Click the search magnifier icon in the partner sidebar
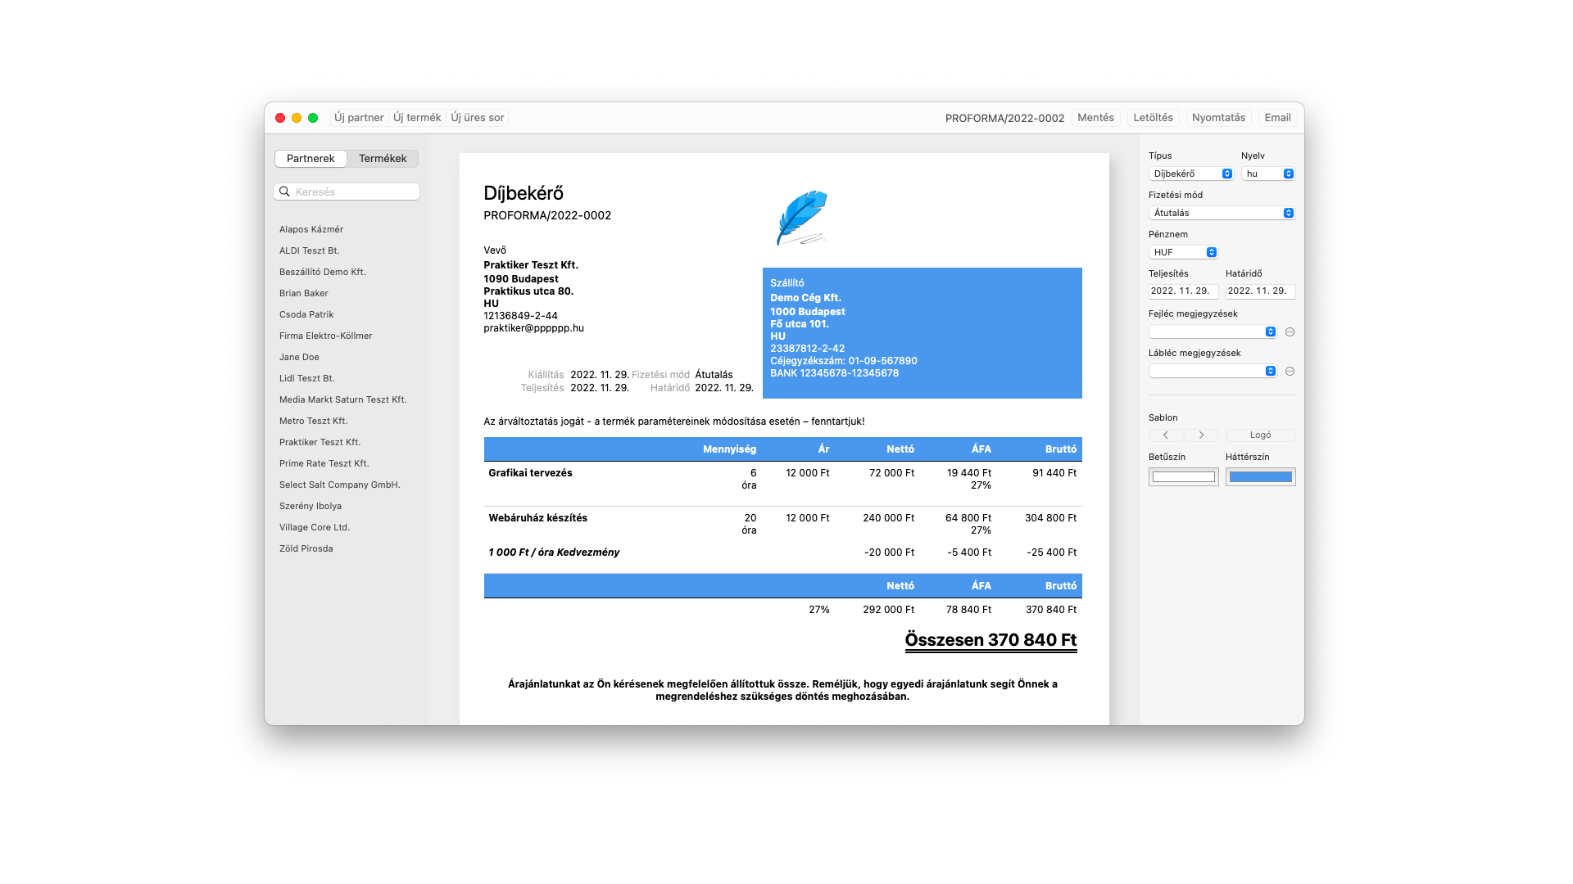The width and height of the screenshot is (1573, 884). (x=285, y=191)
